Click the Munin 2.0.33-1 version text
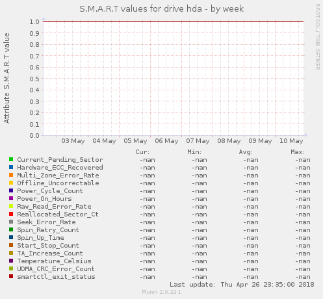Image resolution: width=323 pixels, height=299 pixels. [161, 292]
